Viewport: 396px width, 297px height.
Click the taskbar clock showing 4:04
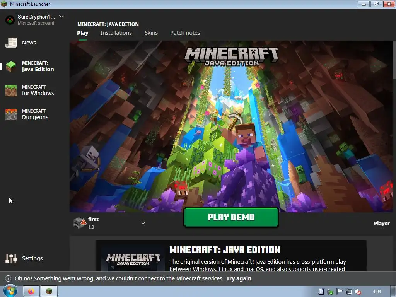(x=377, y=292)
